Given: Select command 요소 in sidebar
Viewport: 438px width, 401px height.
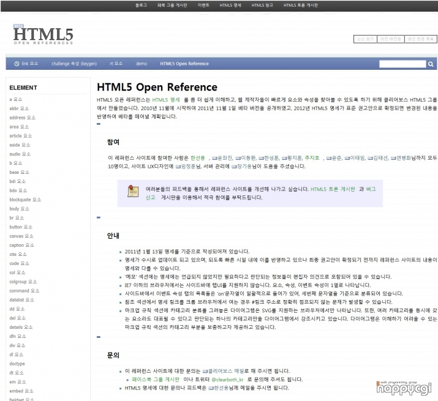Looking at the screenshot, I should (x=25, y=291).
